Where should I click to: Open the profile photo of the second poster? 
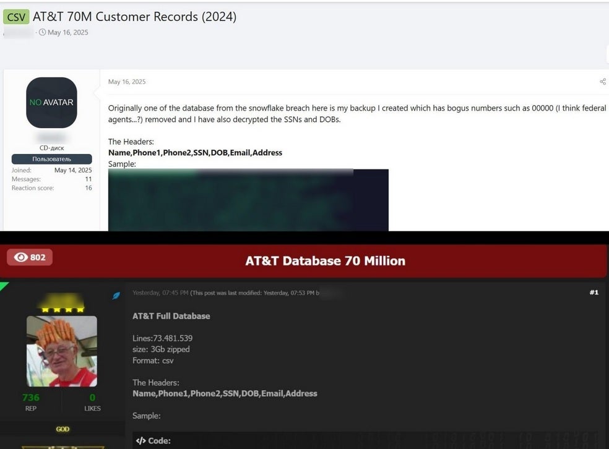pyautogui.click(x=62, y=351)
